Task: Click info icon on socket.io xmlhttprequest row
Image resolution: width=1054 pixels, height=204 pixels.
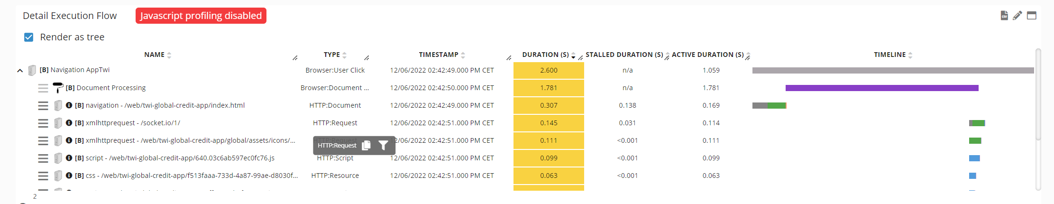Action: pos(69,123)
